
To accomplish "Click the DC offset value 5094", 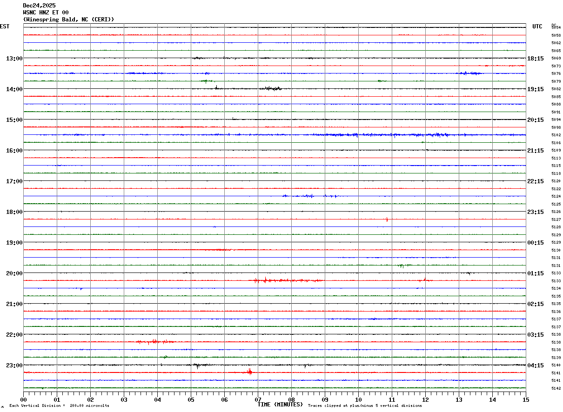I will click(556, 120).
